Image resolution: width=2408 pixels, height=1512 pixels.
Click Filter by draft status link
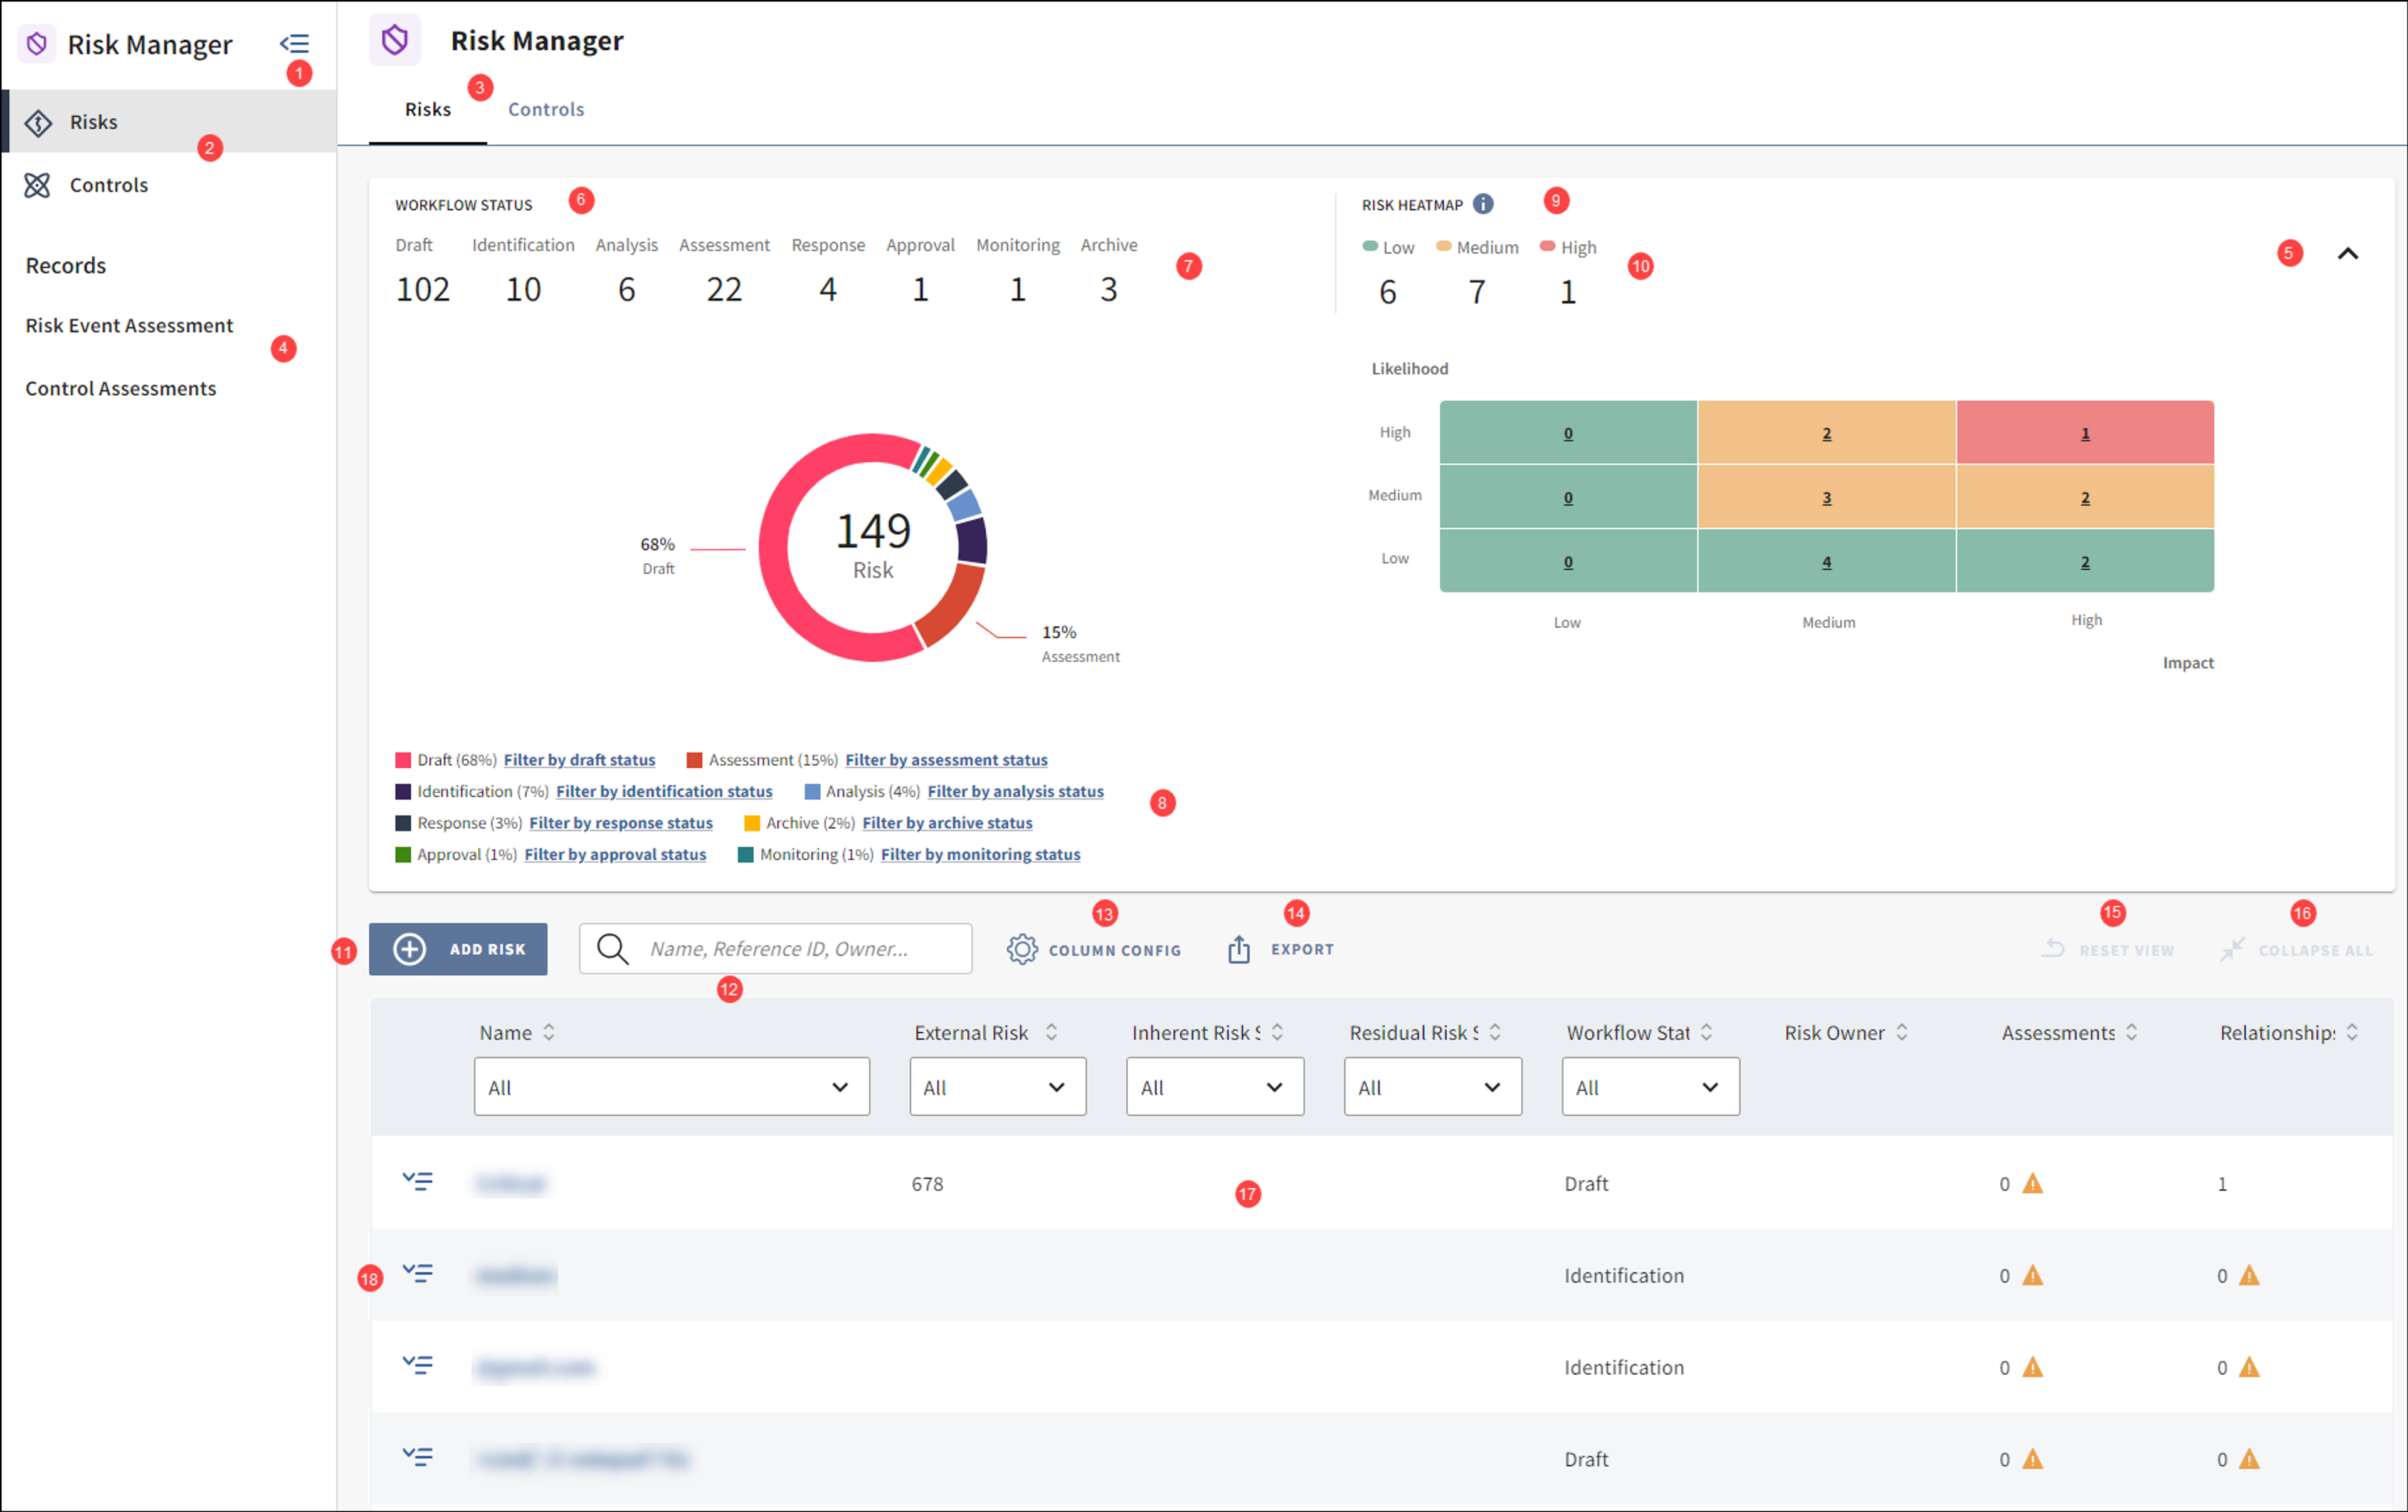pyautogui.click(x=579, y=760)
